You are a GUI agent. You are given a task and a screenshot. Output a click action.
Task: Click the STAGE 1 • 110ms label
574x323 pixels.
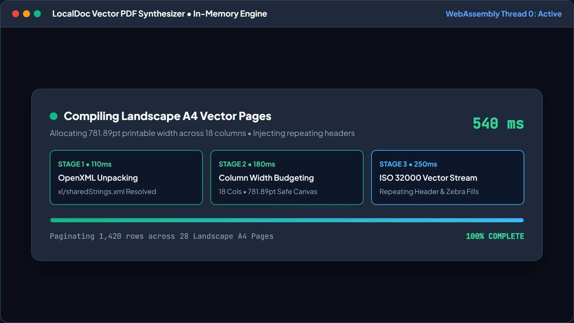tap(85, 164)
